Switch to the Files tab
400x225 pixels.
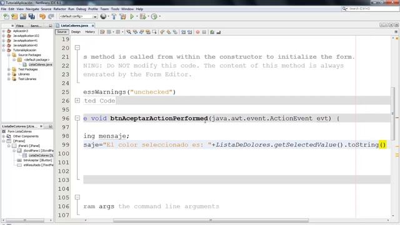coord(19,26)
